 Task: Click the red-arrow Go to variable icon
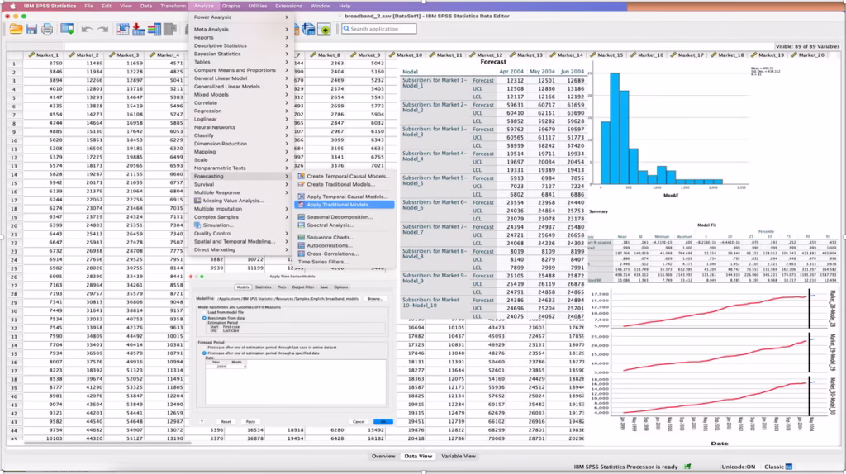click(139, 29)
